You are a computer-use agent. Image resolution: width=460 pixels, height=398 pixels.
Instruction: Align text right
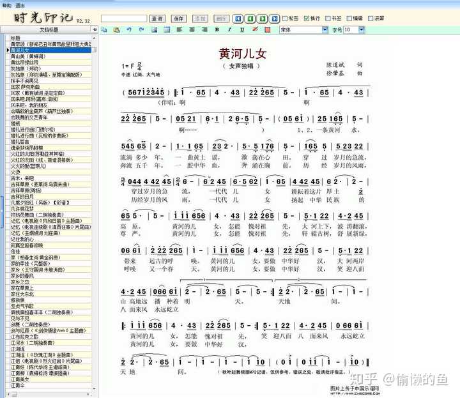pos(204,29)
